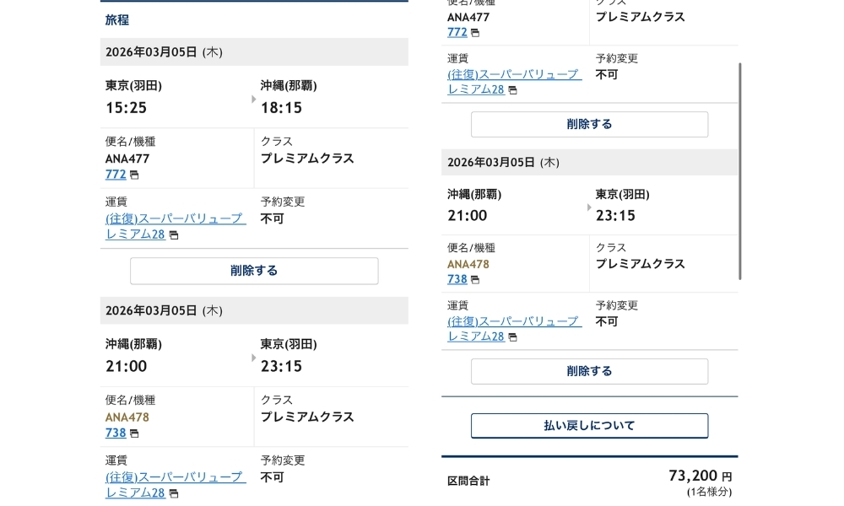The height and width of the screenshot is (506, 844).
Task: Click popup icon after outbound スーパーバリュープレミアム28 fare link
Action: [173, 235]
